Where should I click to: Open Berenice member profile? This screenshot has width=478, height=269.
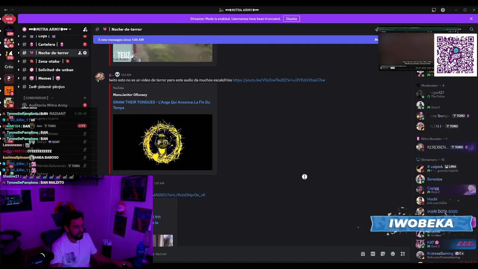(446, 179)
